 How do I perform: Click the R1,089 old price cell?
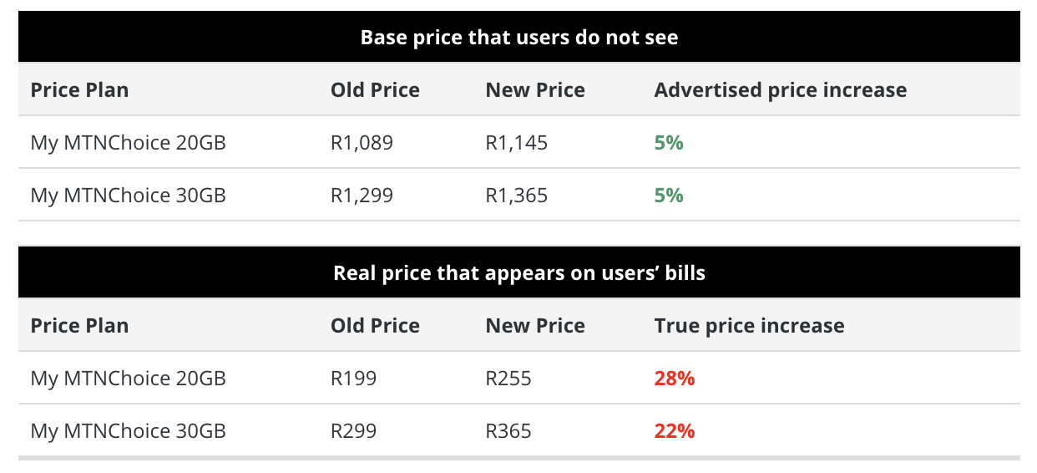(362, 143)
